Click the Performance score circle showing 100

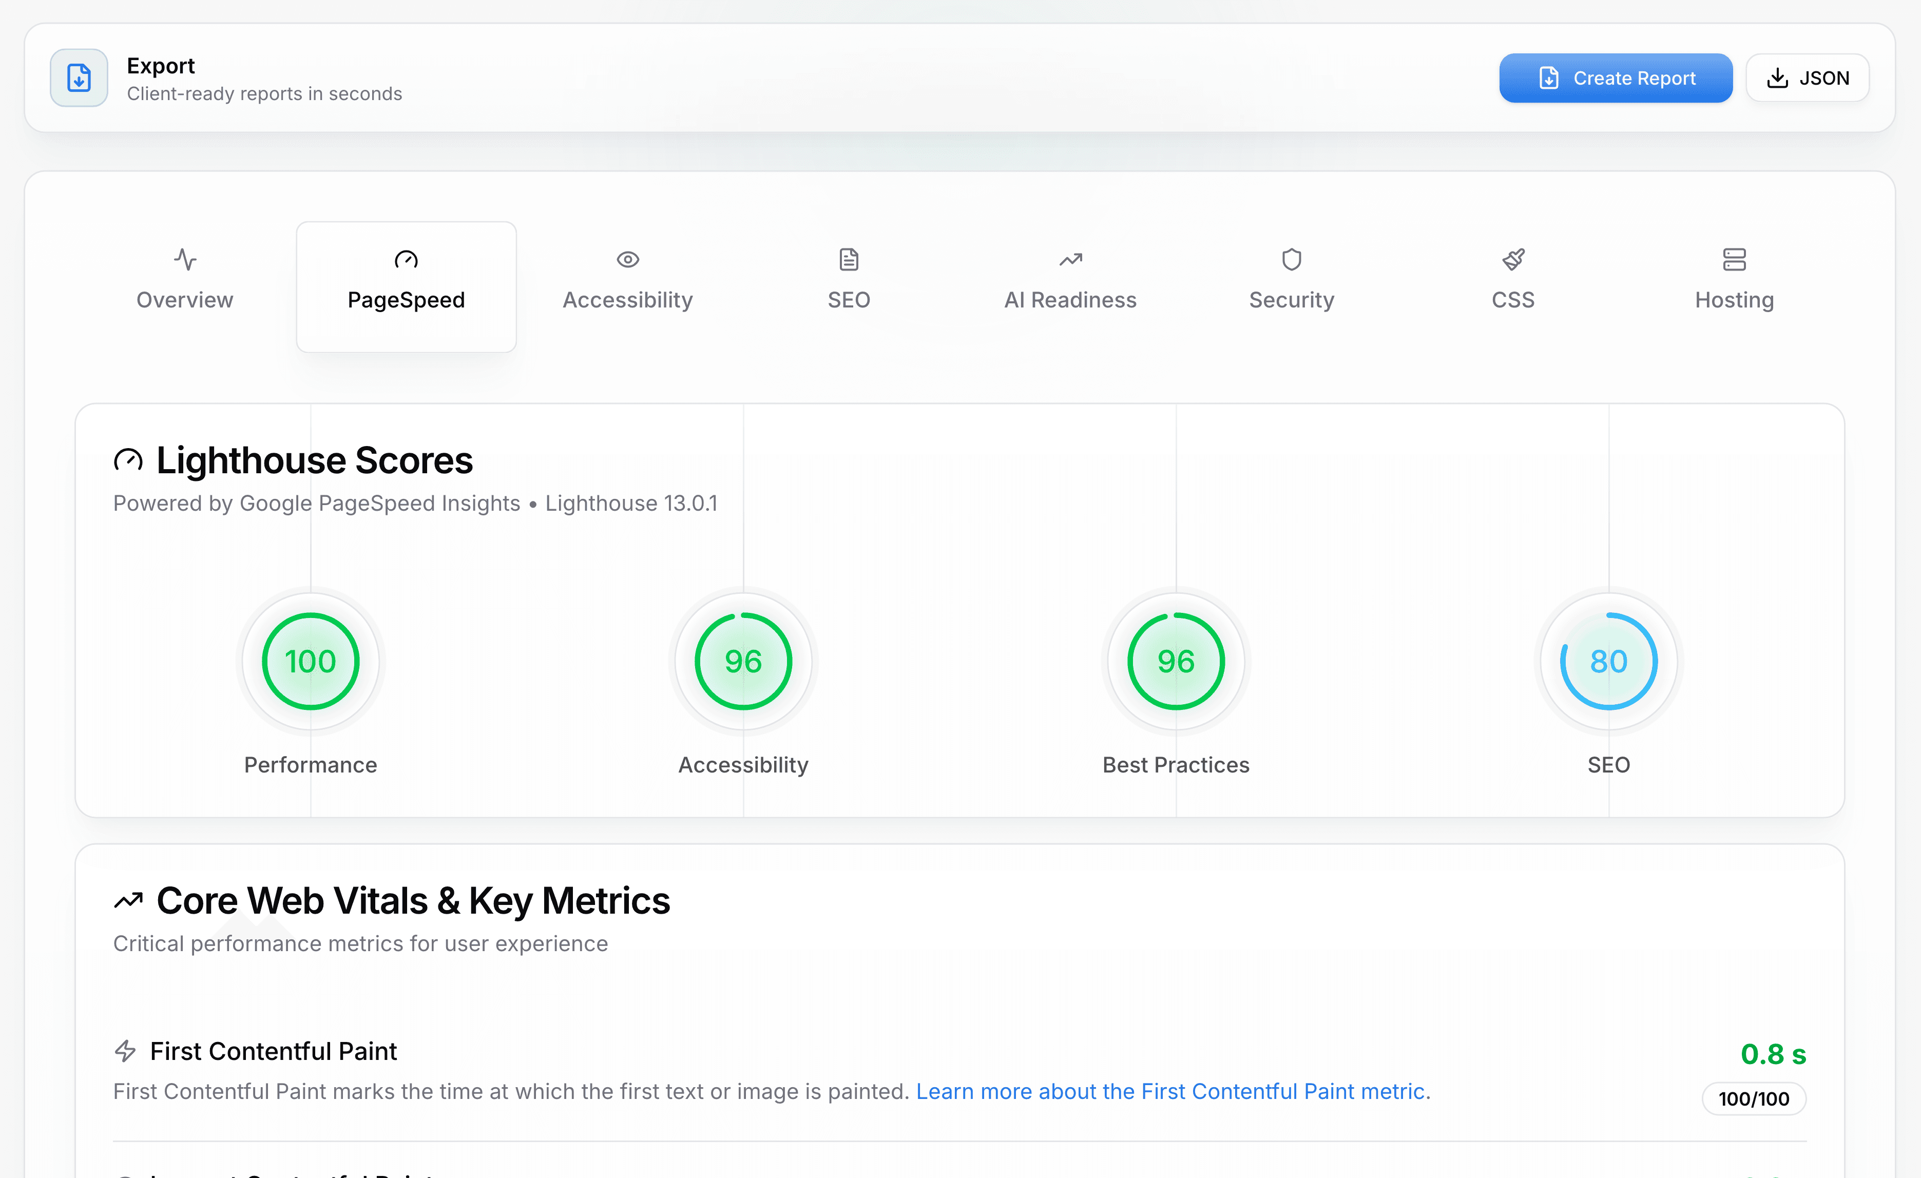(310, 661)
